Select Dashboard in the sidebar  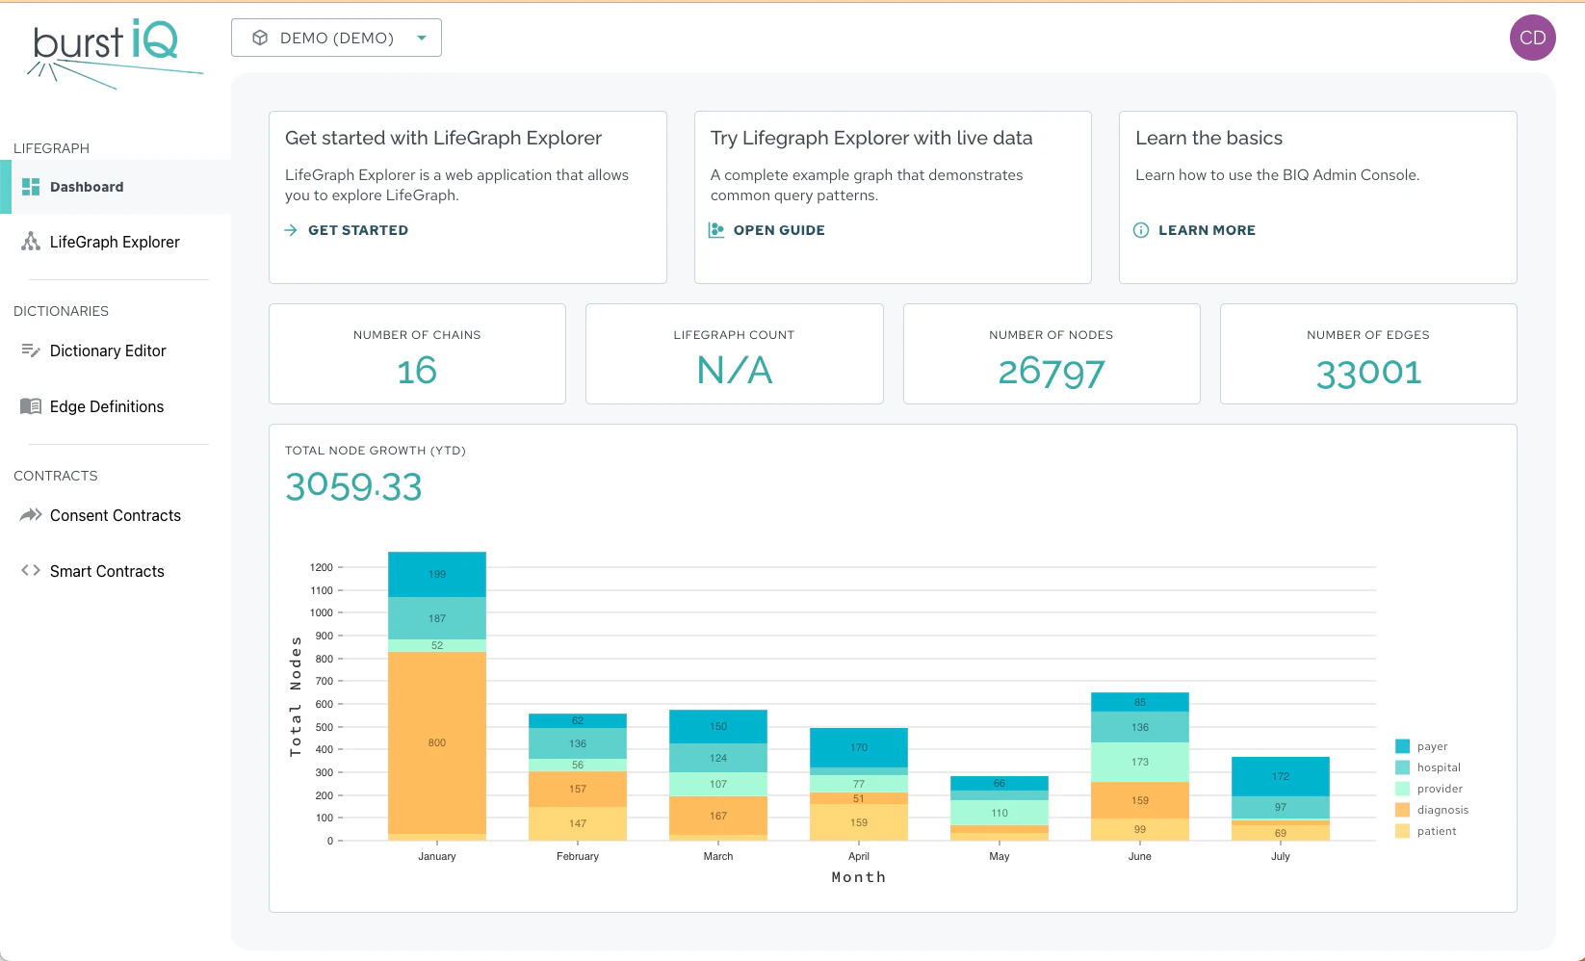pyautogui.click(x=87, y=187)
